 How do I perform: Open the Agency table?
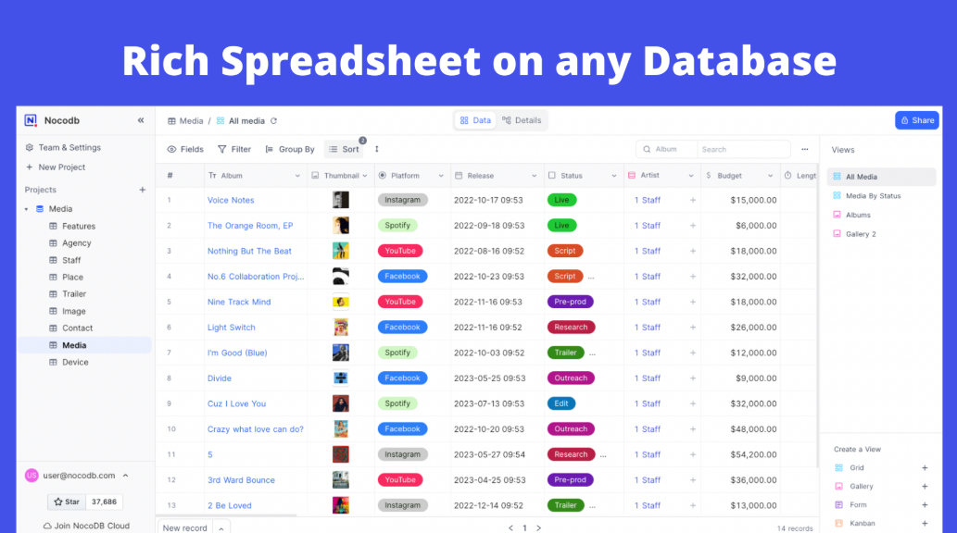coord(76,243)
